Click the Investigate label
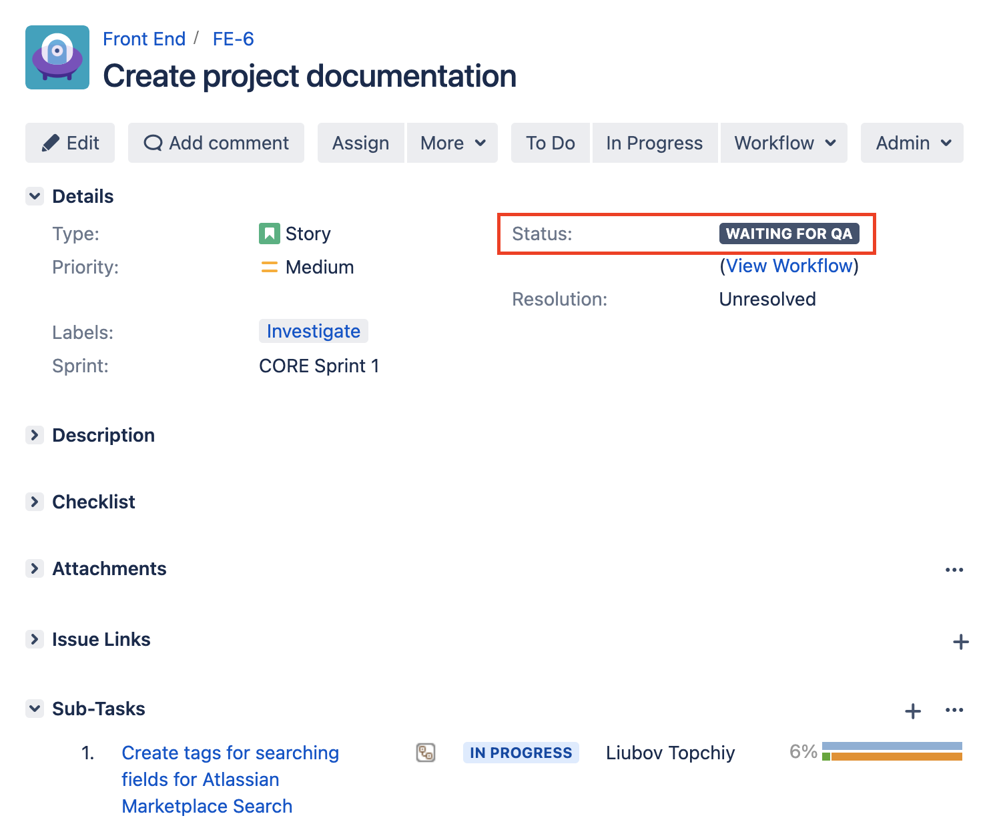The image size is (1001, 826). point(313,331)
